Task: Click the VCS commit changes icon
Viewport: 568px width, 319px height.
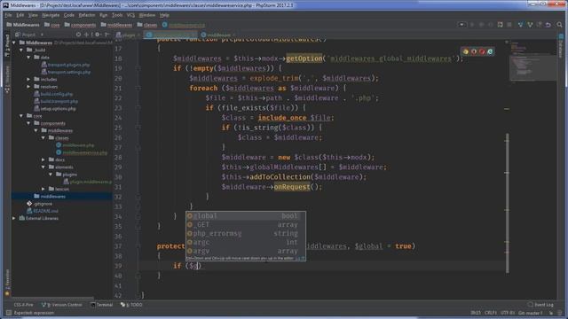Action: coord(530,25)
